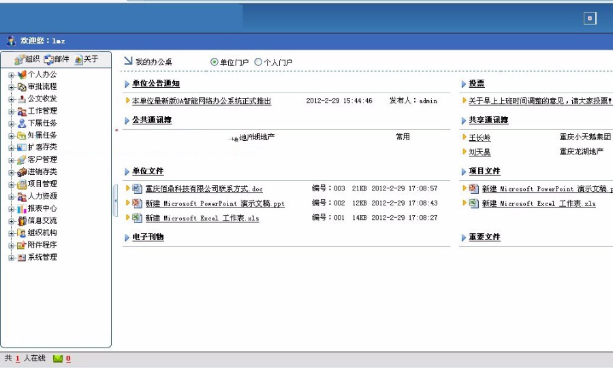Click PowerPoint icon in 单位文件 list
The width and height of the screenshot is (613, 368).
point(137,203)
